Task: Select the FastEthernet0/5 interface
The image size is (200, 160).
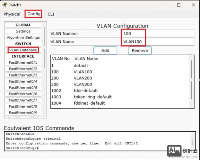Action: pos(23,88)
